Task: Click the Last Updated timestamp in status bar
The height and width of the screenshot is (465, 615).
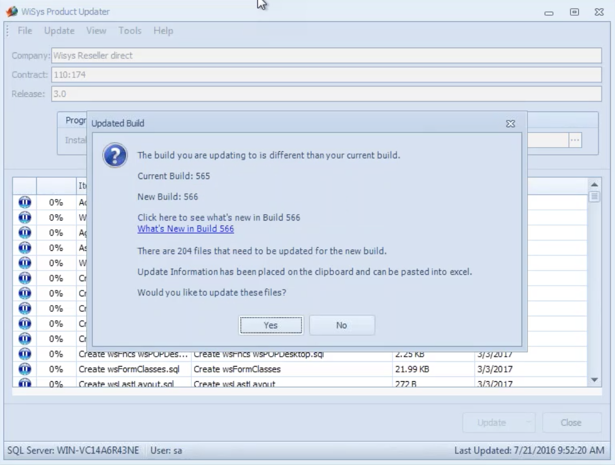Action: coord(529,450)
